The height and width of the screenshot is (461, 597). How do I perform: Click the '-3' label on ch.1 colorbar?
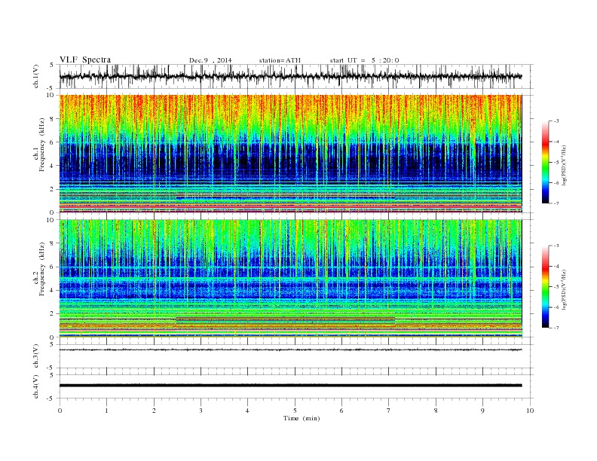point(556,121)
